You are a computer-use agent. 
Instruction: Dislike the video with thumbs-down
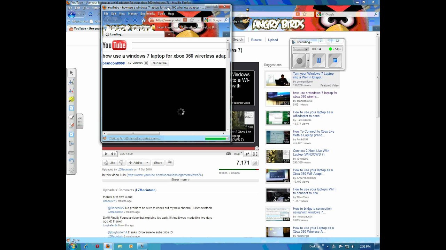(121, 162)
